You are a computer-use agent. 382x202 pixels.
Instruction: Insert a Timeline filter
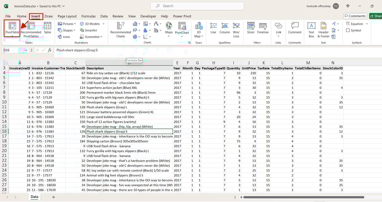coord(263,28)
